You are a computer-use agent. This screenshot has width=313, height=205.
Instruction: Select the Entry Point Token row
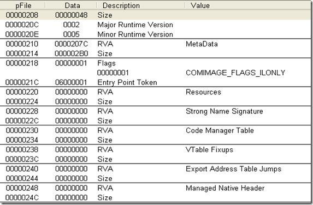coord(155,82)
